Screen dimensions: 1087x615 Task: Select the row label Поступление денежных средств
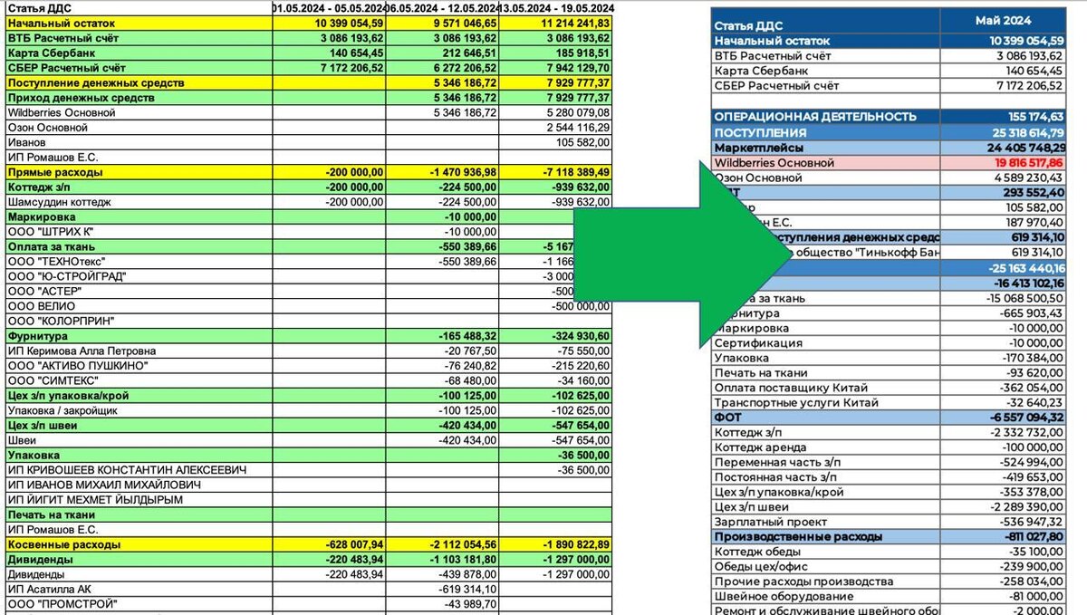click(x=96, y=83)
